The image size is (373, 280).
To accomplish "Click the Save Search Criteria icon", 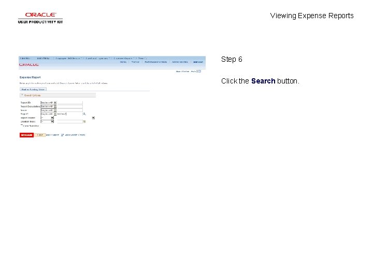I will 63,135.
